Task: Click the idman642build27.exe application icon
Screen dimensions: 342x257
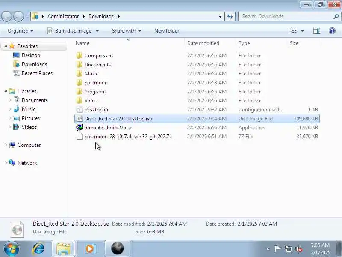Action: click(80, 127)
